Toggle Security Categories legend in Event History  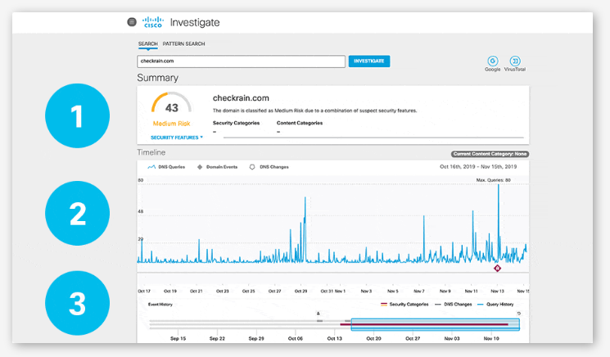click(x=404, y=305)
